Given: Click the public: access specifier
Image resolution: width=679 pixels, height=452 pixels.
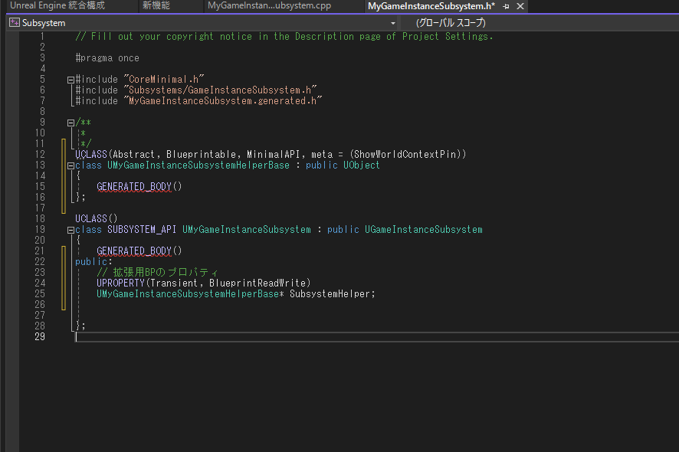Looking at the screenshot, I should 93,261.
